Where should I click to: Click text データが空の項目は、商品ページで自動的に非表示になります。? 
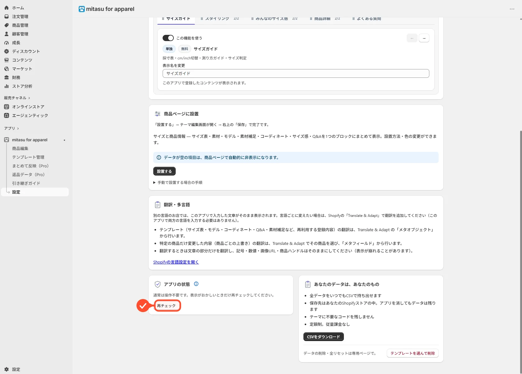(x=222, y=158)
